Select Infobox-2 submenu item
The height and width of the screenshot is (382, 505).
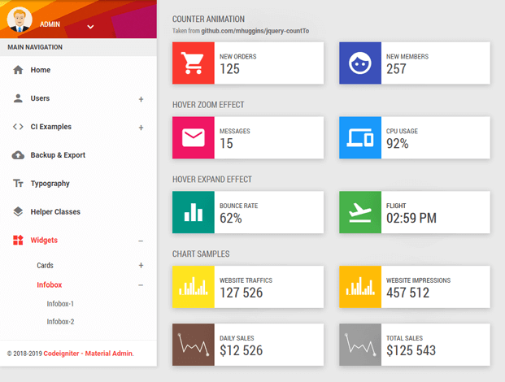coord(60,322)
